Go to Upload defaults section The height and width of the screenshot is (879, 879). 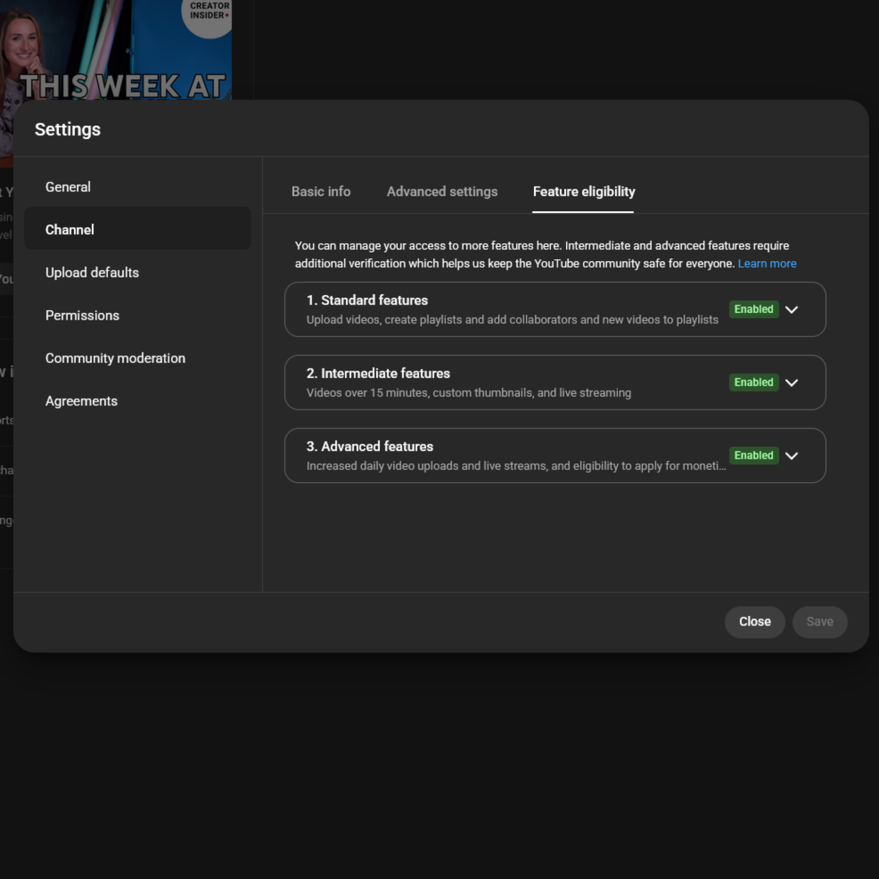[92, 272]
